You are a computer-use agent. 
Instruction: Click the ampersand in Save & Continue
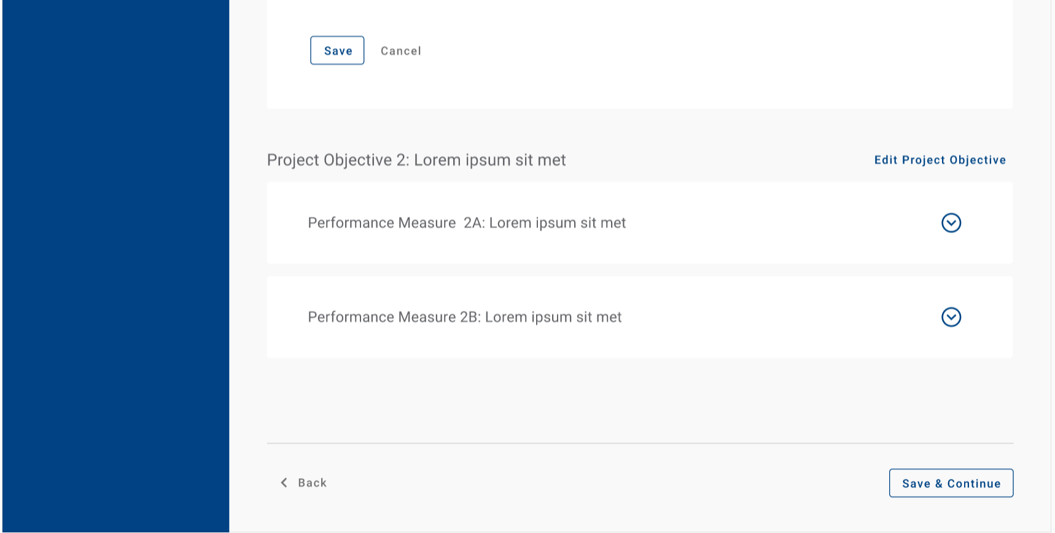(x=938, y=484)
